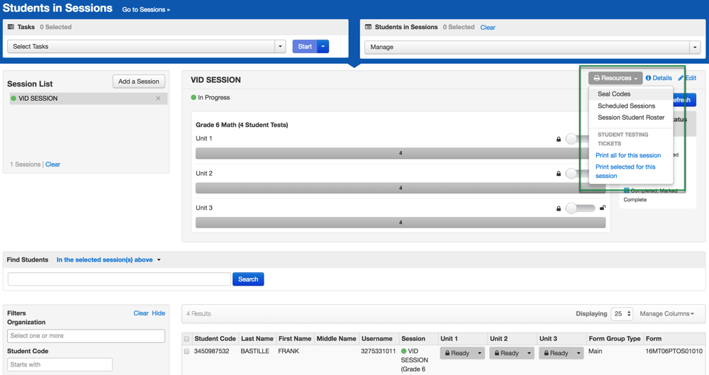Screen dimensions: 709x375
Task: Click the Unit 1 lock icon
Action: point(559,139)
